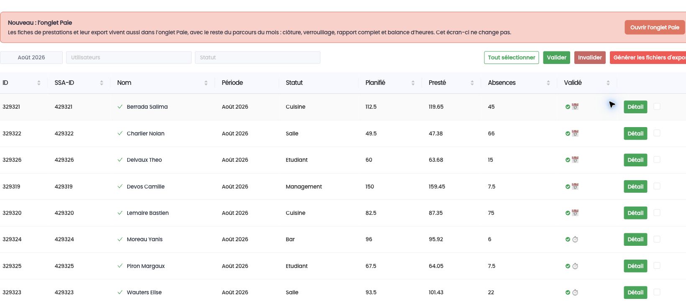Click the checkmark beside Charlier Nolan's name
This screenshot has width=686, height=301.
pos(120,133)
